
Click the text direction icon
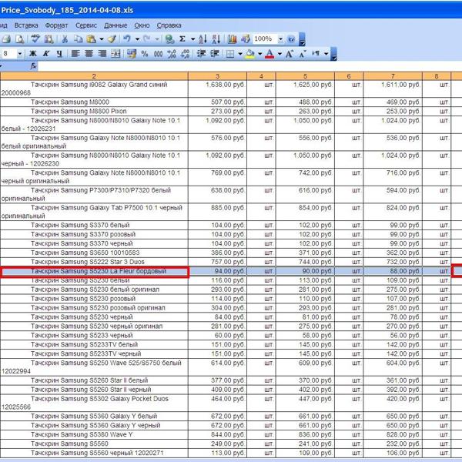click(316, 54)
